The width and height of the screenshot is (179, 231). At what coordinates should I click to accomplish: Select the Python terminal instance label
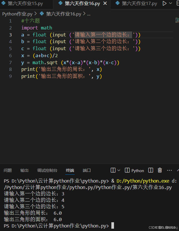pos(134,170)
